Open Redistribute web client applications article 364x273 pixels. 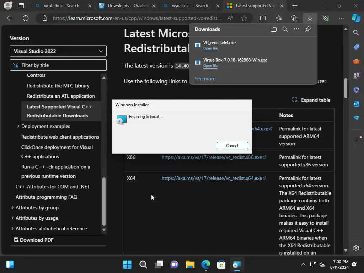coord(60,137)
